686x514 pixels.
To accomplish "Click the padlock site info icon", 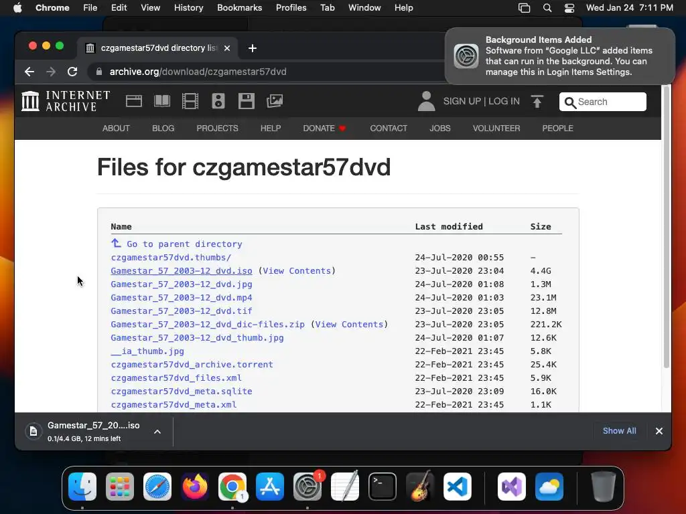I will [99, 72].
